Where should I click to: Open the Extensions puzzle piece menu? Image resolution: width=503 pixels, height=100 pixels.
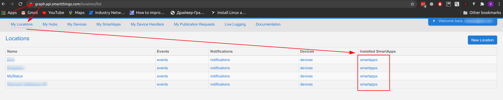482,4
